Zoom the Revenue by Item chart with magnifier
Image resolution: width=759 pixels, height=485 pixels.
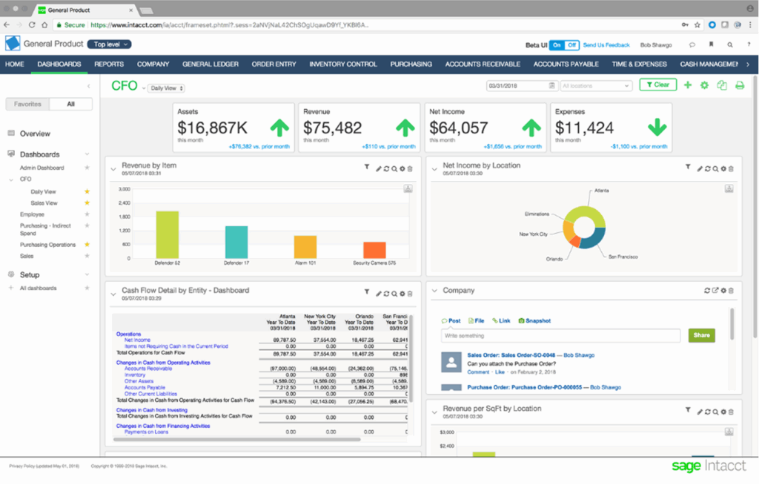394,168
